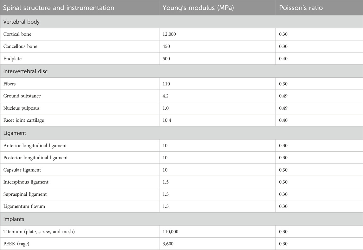Select the 'Intervertebral disc' section row
363x250 pixels.
pyautogui.click(x=25, y=71)
